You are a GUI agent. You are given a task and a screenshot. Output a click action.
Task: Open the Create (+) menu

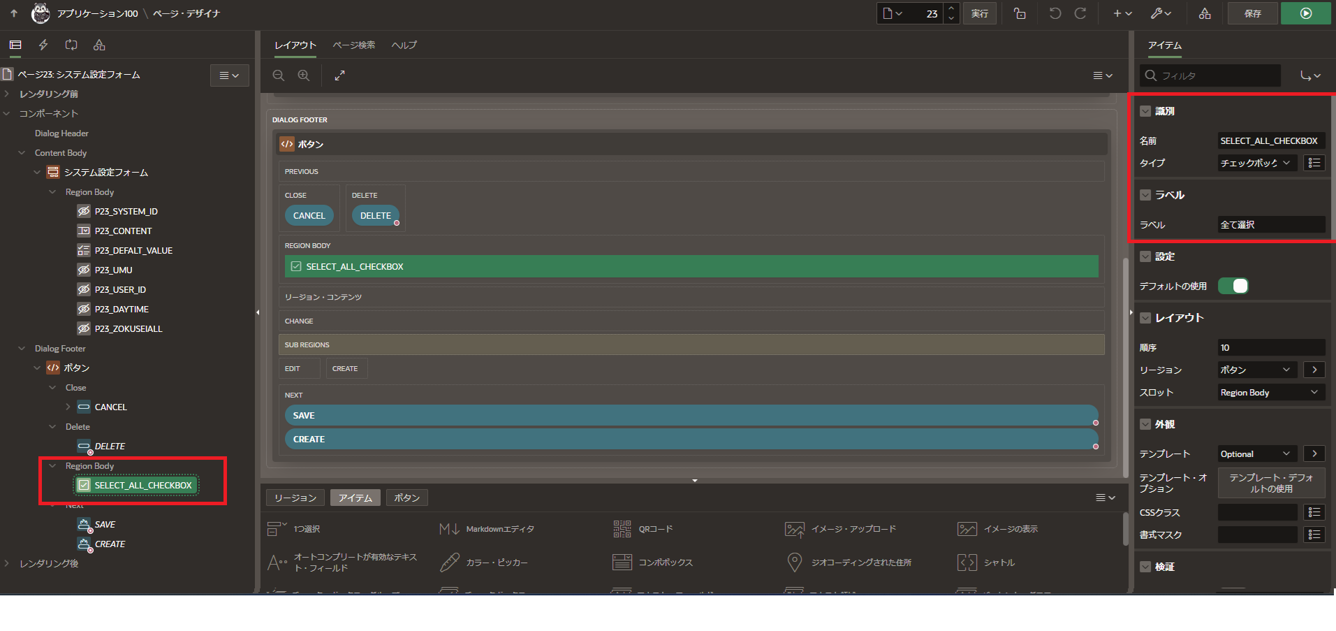(x=1122, y=13)
